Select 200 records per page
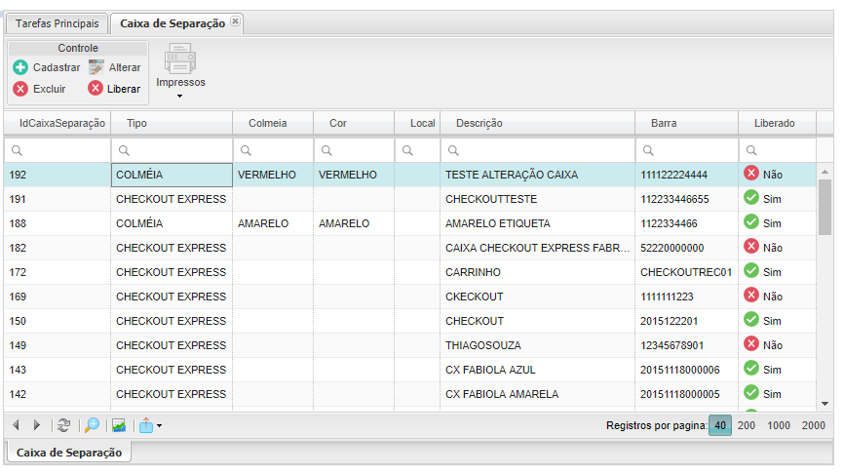 (746, 425)
